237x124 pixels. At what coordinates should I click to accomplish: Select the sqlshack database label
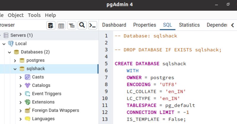[36, 69]
